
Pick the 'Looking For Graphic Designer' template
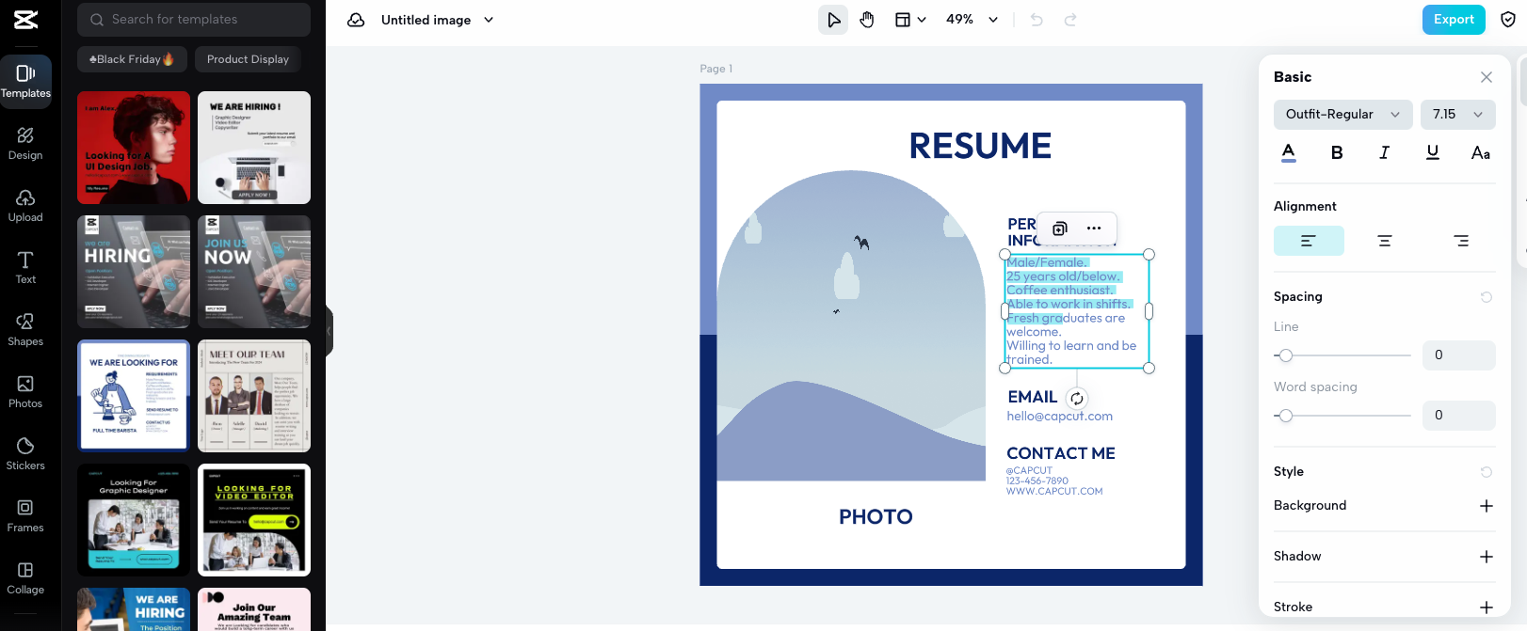click(x=134, y=520)
